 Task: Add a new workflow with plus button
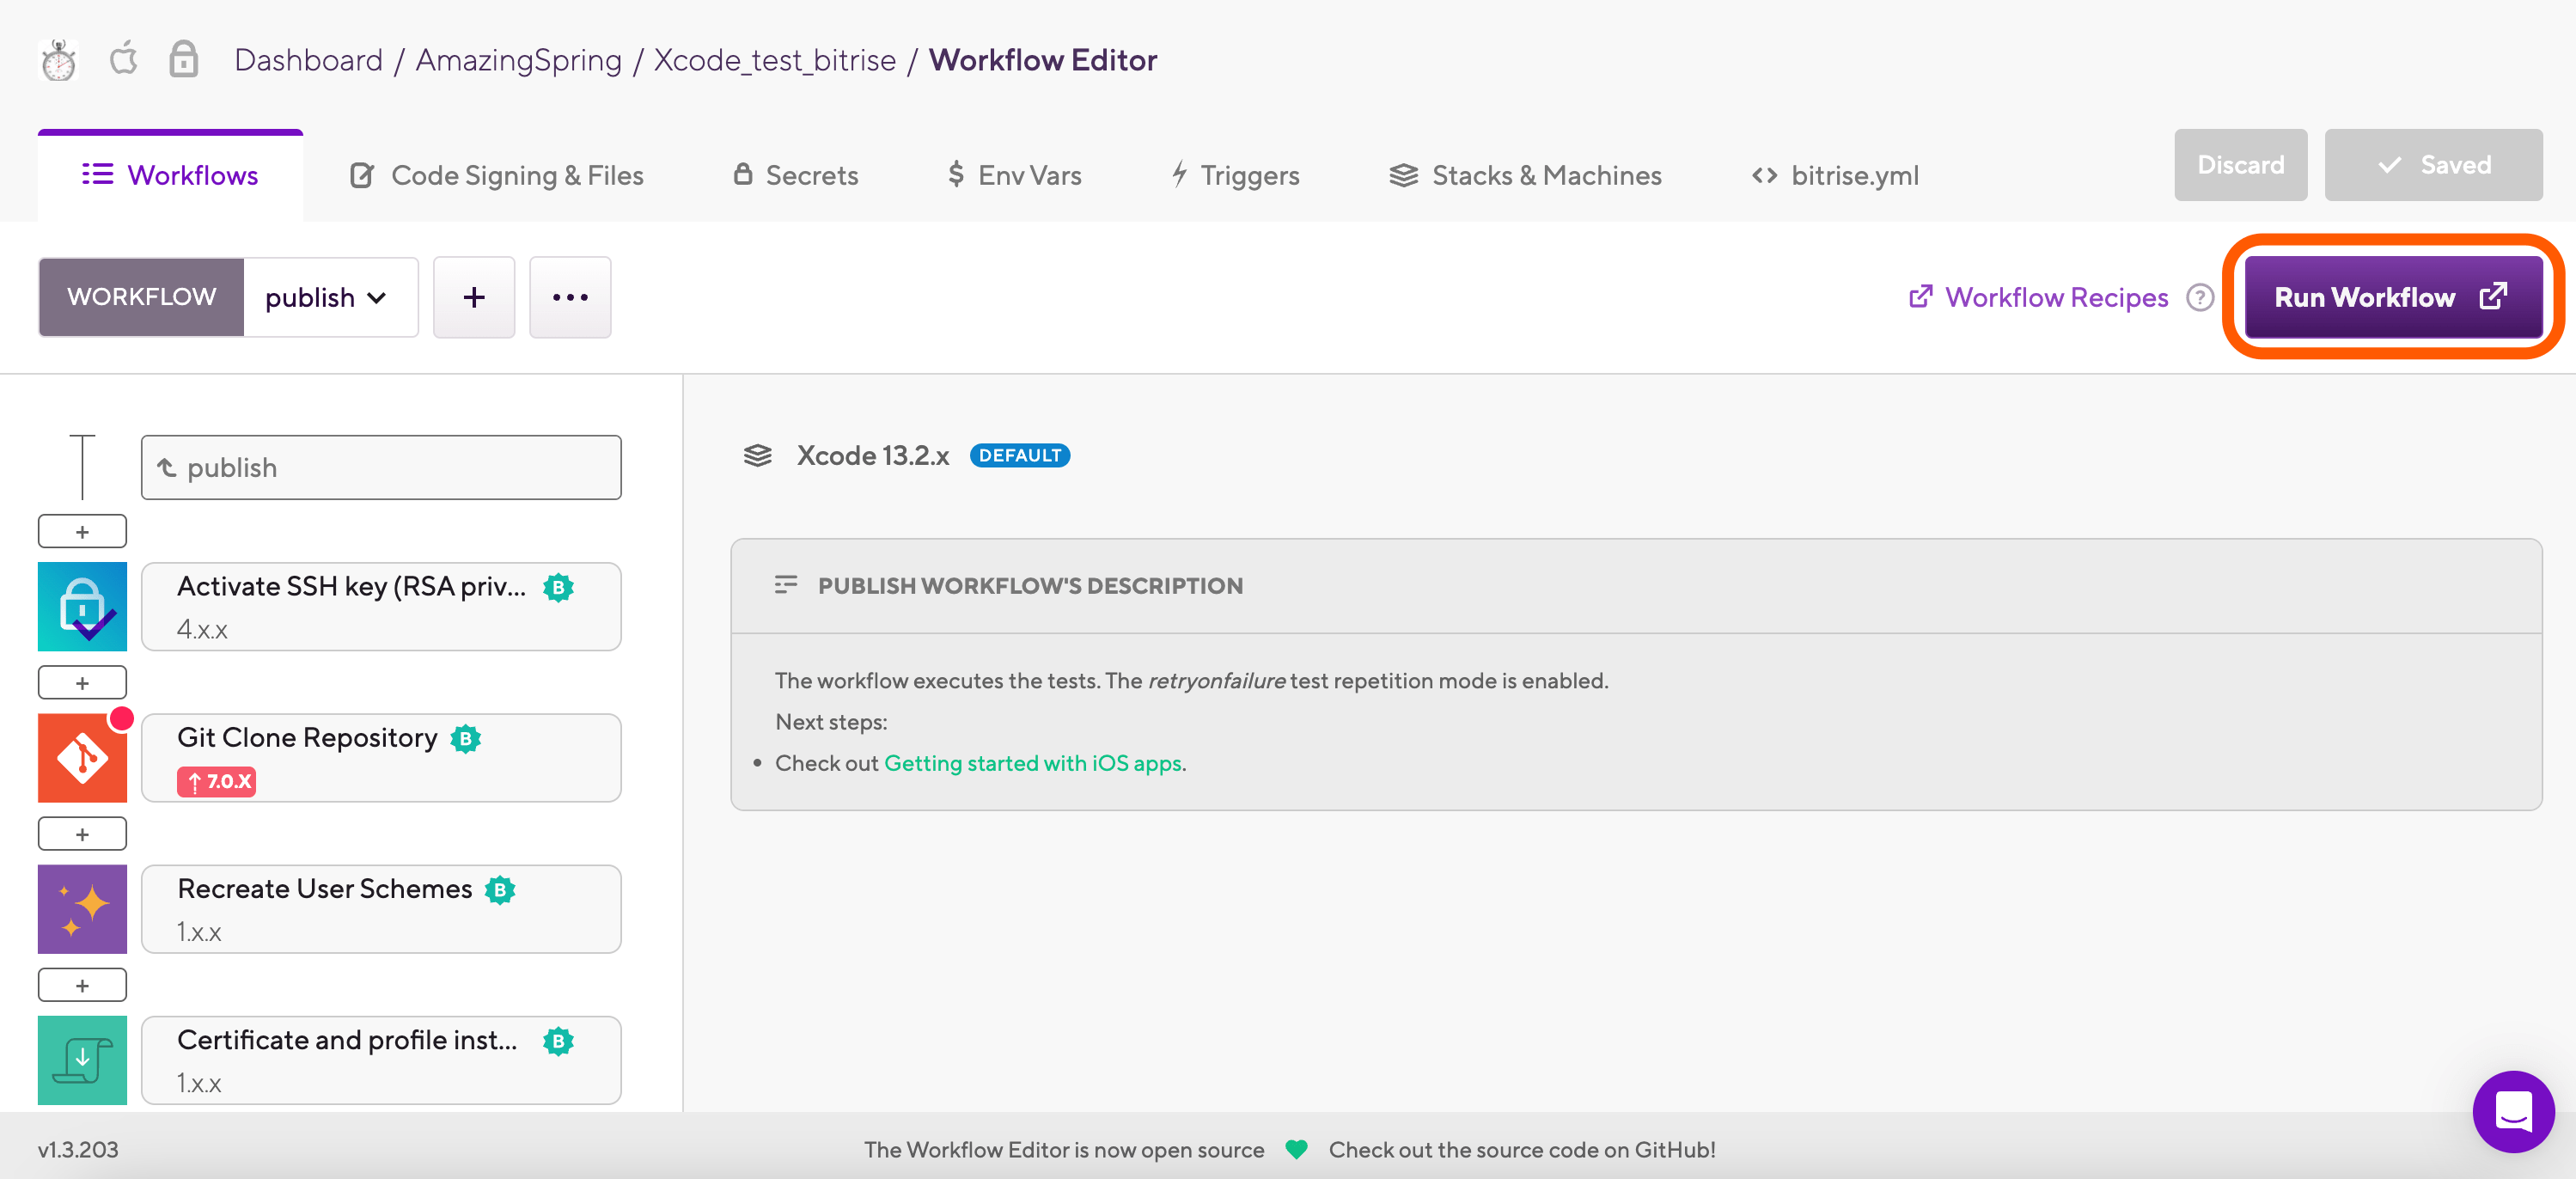474,297
